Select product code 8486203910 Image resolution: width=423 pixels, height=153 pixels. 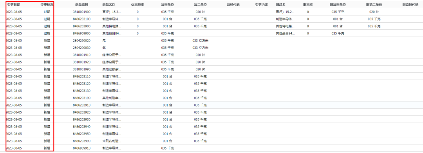82,105
